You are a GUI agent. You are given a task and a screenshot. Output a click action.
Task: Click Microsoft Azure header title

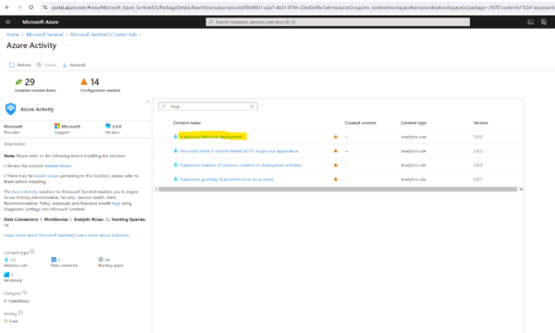point(41,22)
